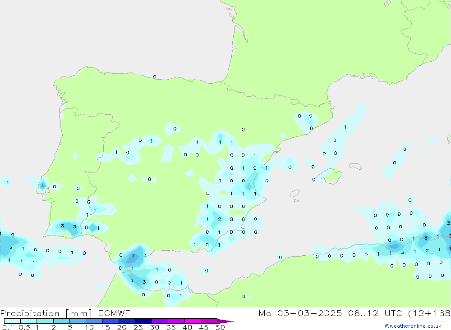Image resolution: width=451 pixels, height=330 pixels.
Task: Click the 1–2 mm legend color swatch
Action: [45, 321]
